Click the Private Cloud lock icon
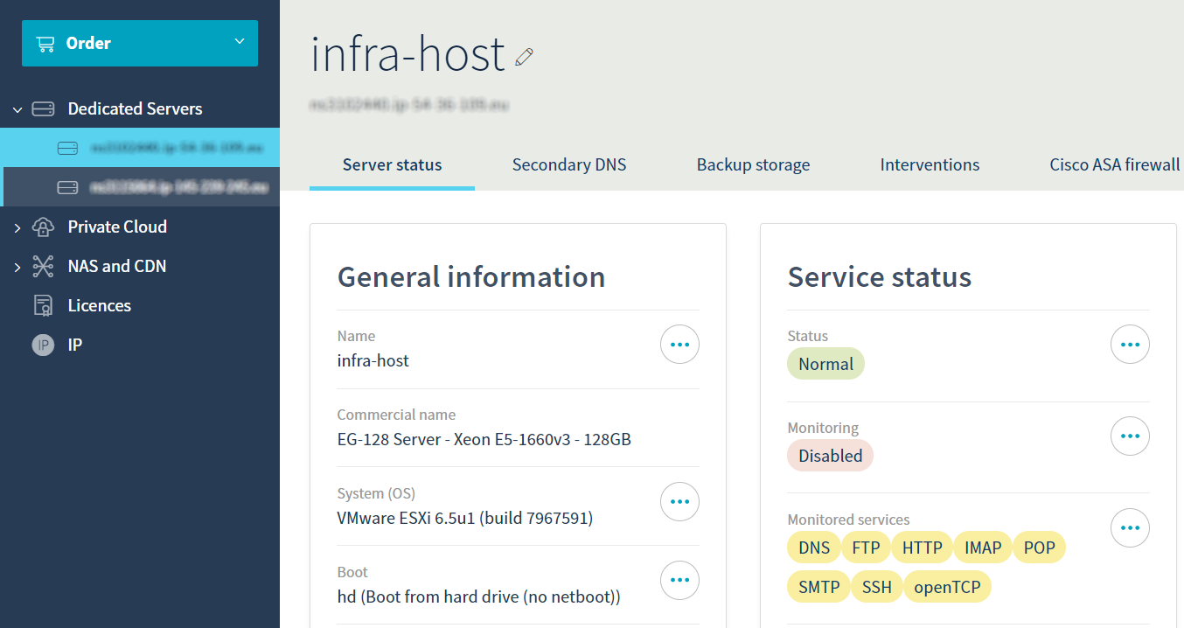This screenshot has width=1184, height=628. pyautogui.click(x=43, y=227)
